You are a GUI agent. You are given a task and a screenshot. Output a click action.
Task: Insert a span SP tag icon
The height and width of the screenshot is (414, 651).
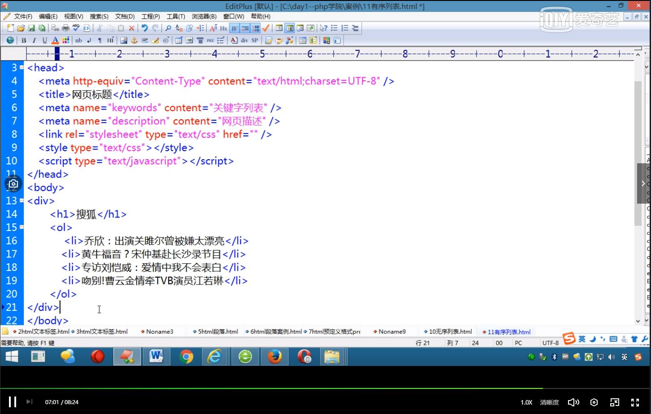tap(255, 40)
